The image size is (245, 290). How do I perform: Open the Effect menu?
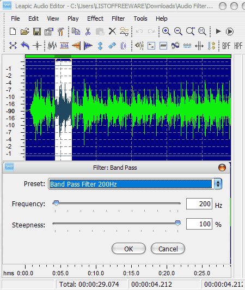click(95, 18)
